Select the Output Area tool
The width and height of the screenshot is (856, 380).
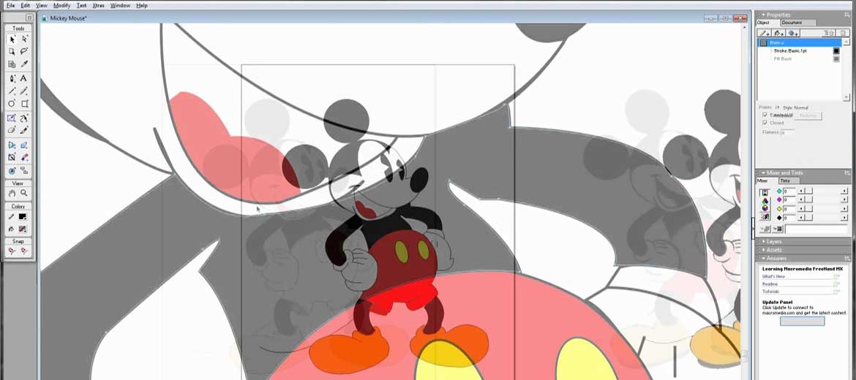click(x=12, y=64)
